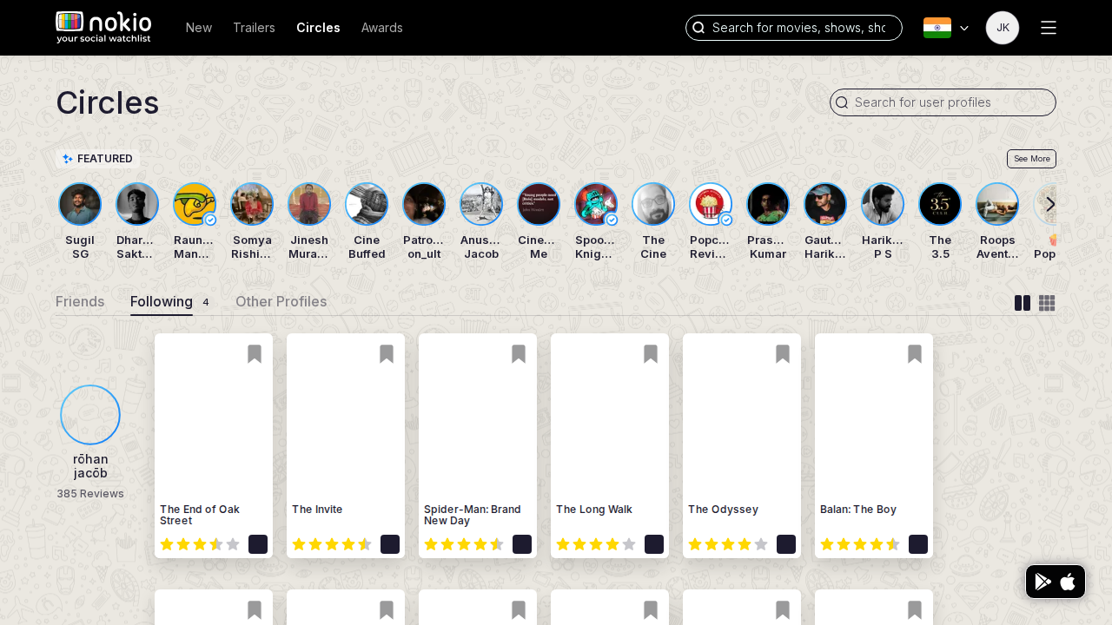Open the Cine... Me featured profile avatar
This screenshot has width=1112, height=625.
coord(539,204)
